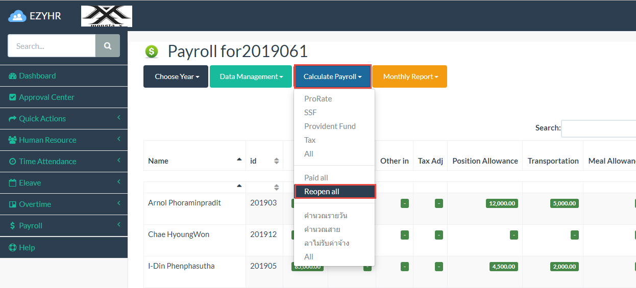The height and width of the screenshot is (288, 636).
Task: Select Paid all menu option
Action: click(316, 178)
